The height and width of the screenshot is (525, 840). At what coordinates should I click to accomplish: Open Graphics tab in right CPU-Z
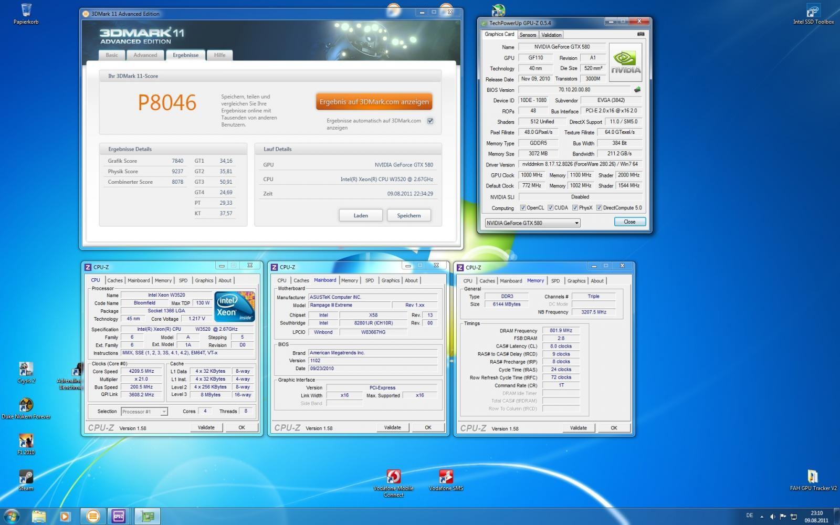(x=576, y=281)
